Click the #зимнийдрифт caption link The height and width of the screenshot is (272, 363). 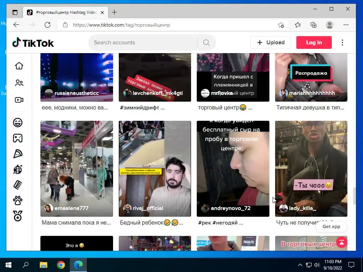tap(140, 108)
